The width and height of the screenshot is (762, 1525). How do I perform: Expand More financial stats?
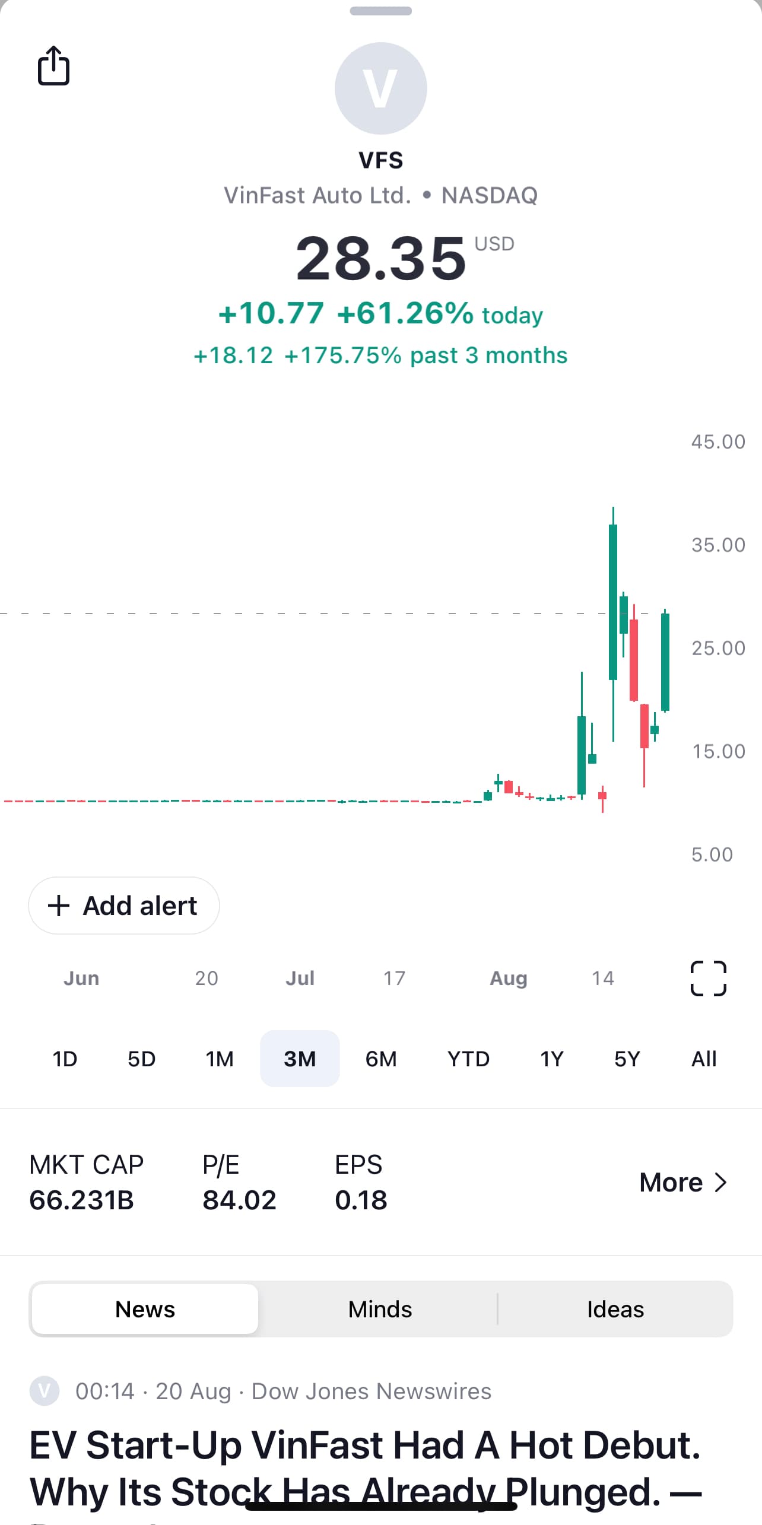pos(683,1183)
